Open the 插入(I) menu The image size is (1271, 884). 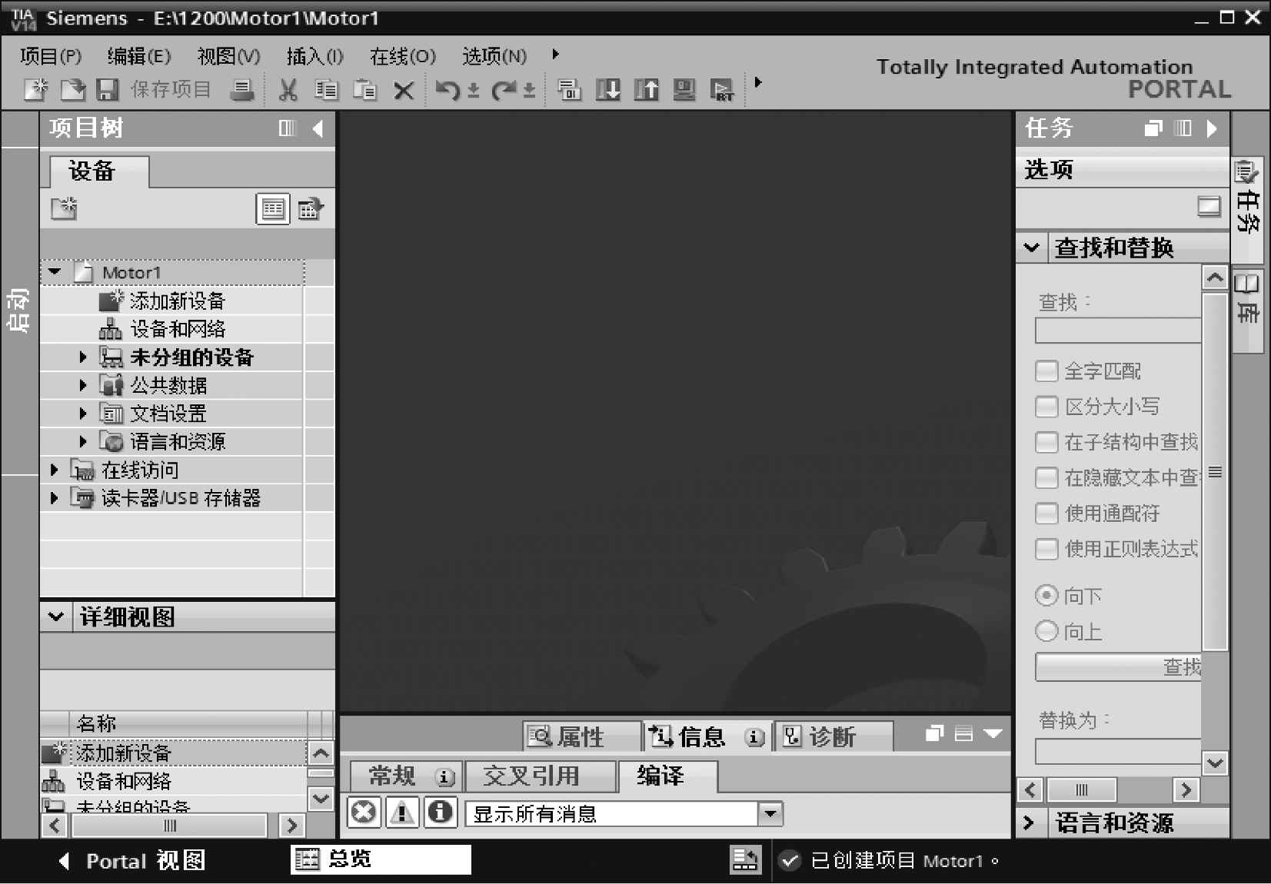click(x=315, y=56)
